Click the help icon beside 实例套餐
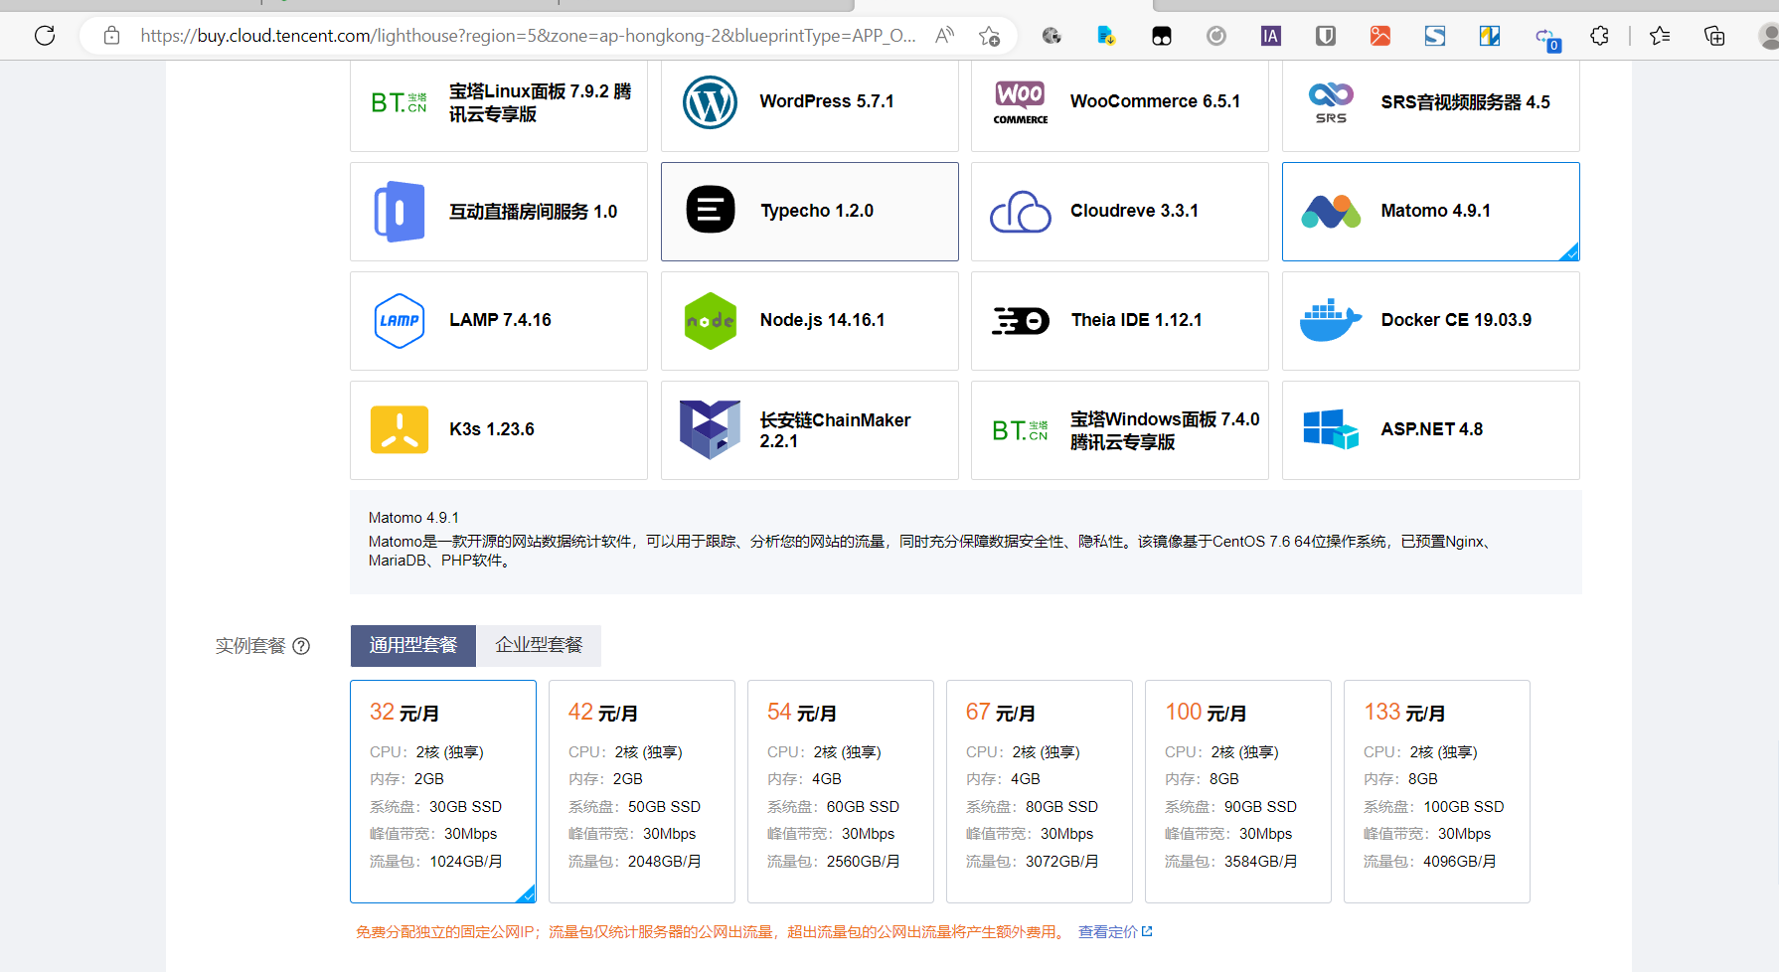 pyautogui.click(x=302, y=645)
